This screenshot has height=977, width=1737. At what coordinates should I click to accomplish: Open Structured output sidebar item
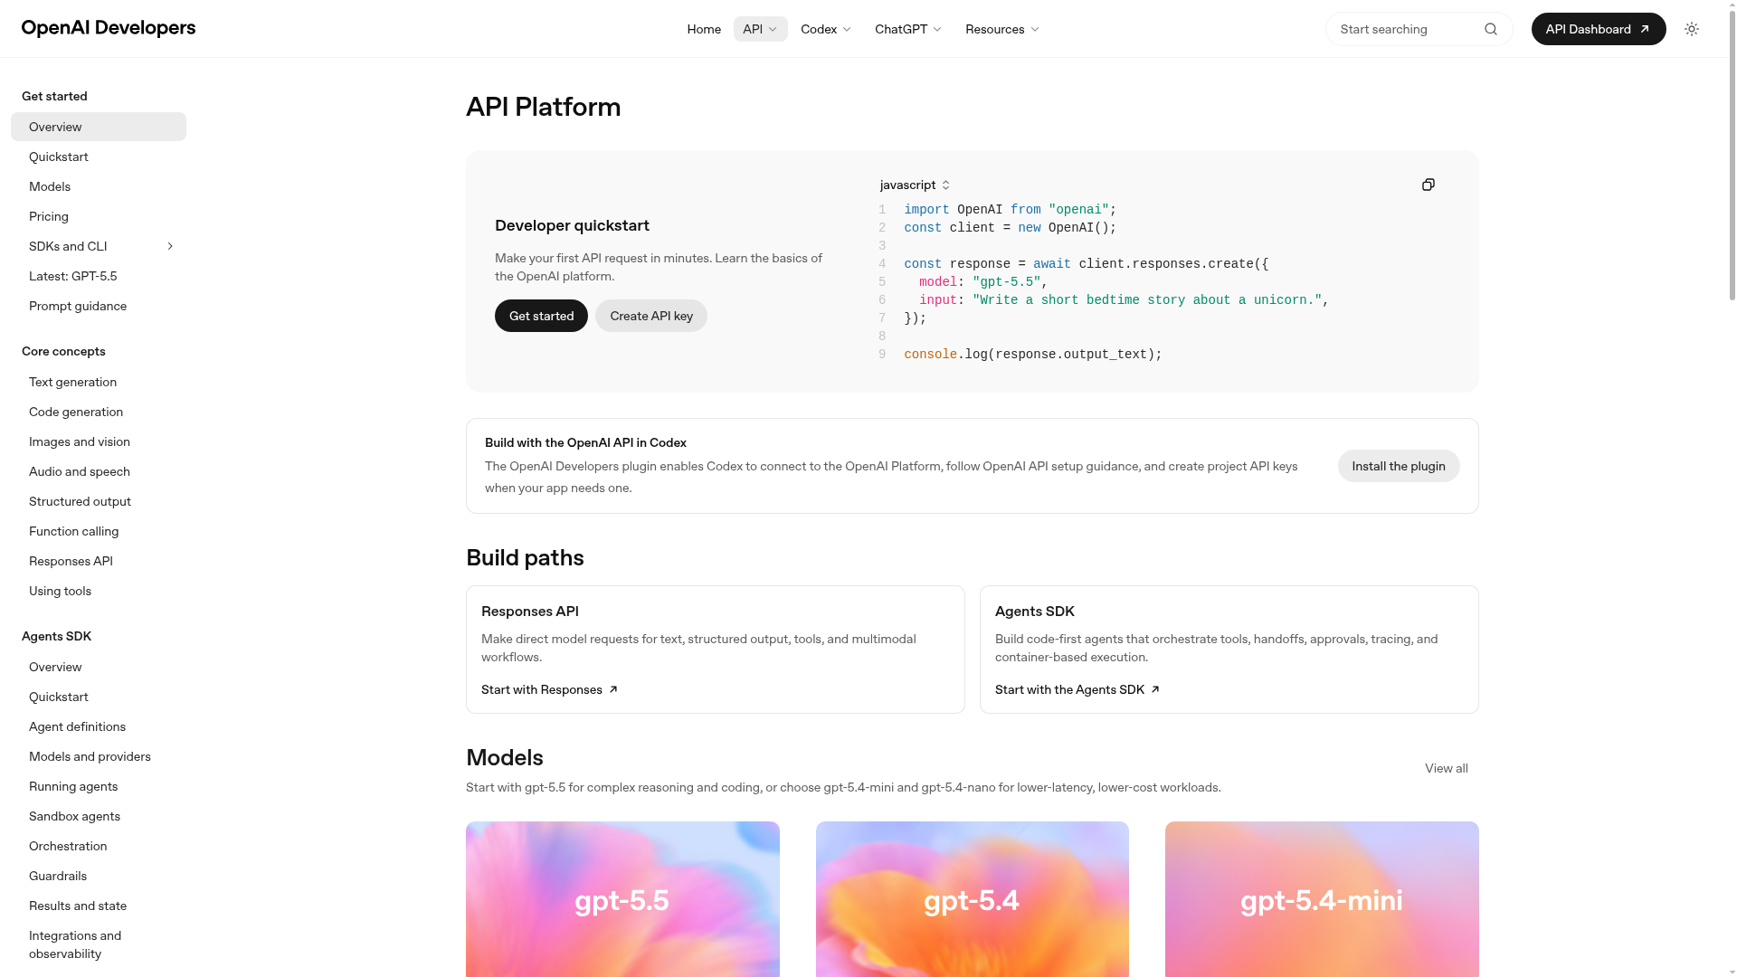[x=99, y=501]
